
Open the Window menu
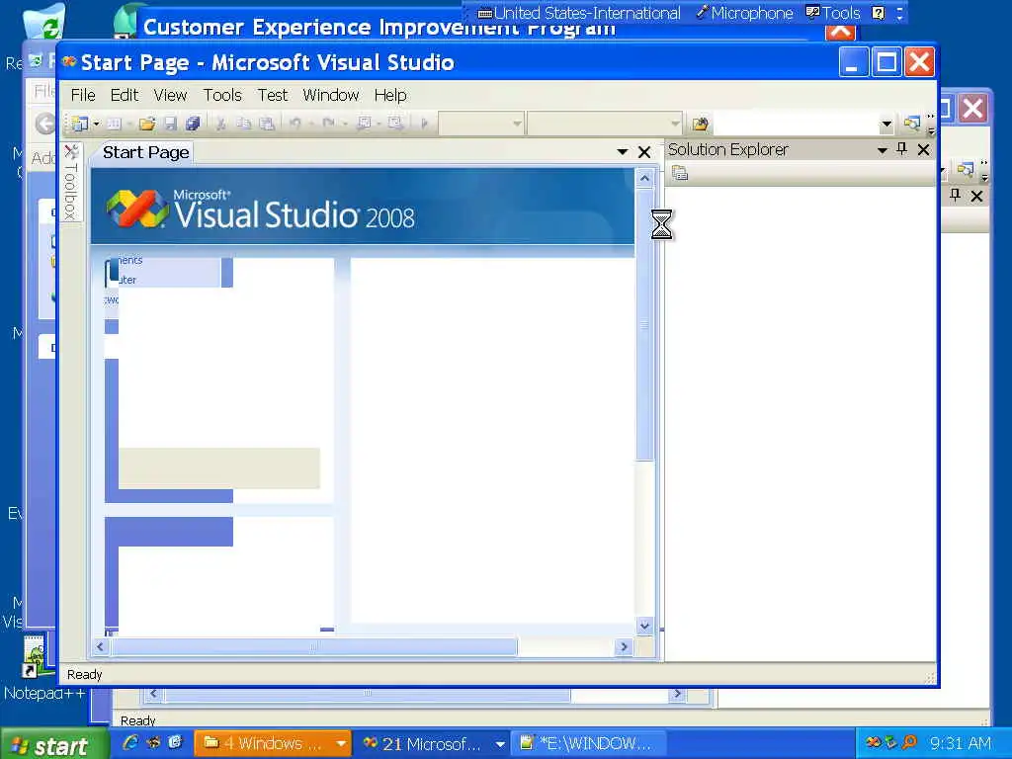330,96
